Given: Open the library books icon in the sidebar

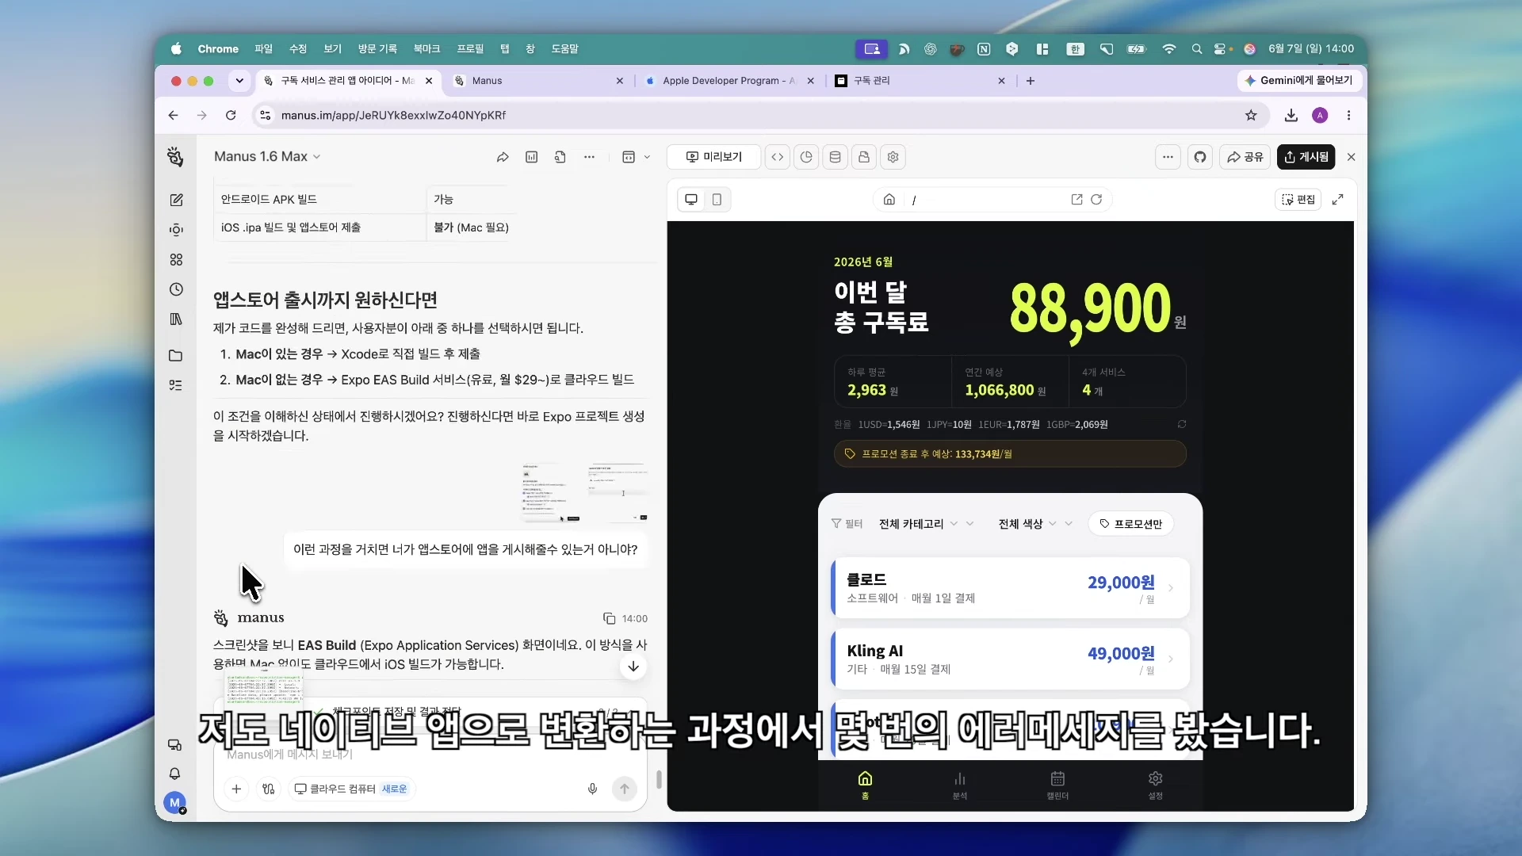Looking at the screenshot, I should pos(176,319).
